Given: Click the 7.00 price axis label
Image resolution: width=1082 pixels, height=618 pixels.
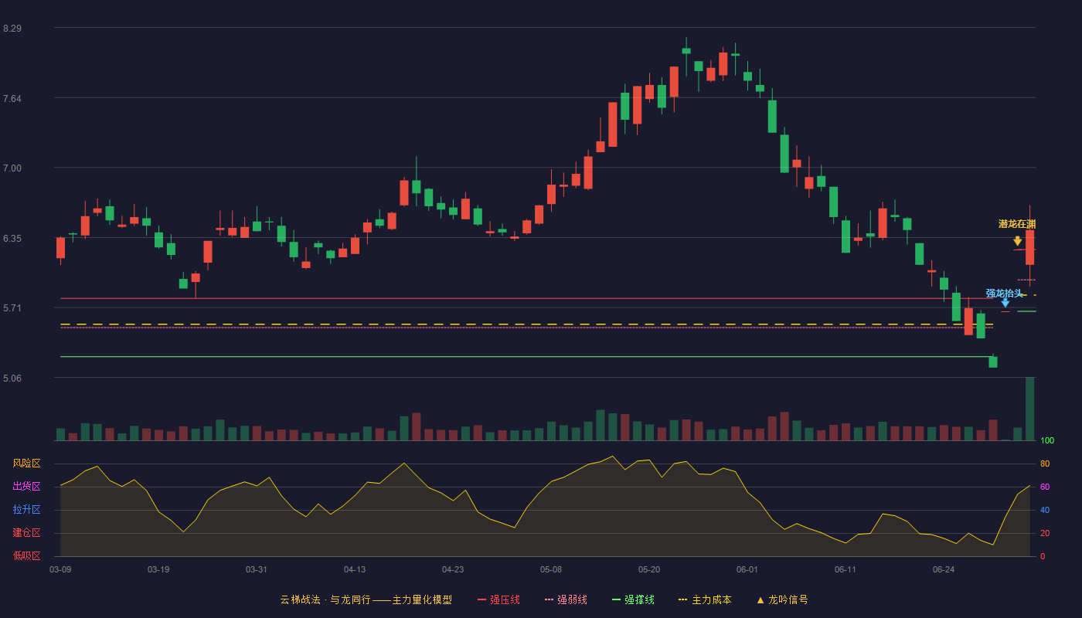Looking at the screenshot, I should (x=12, y=168).
